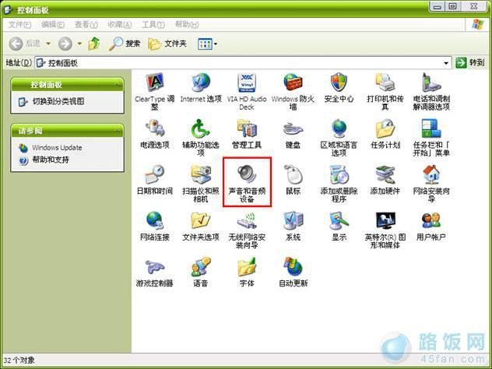This screenshot has width=492, height=369.
Task: Open the 工具(T) menu
Action: pos(153,24)
